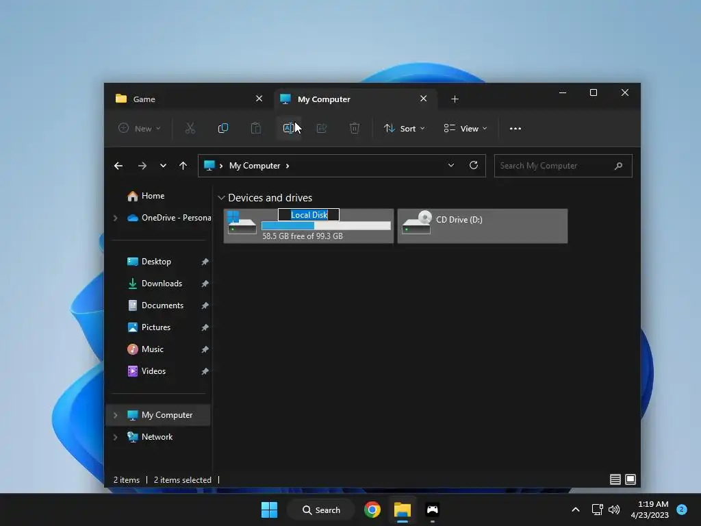Click the search magnifier icon
701x526 pixels.
click(618, 166)
